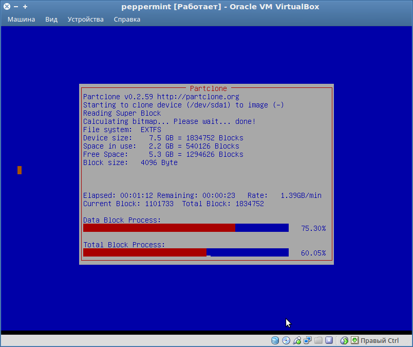Click the Rate 1.39GB/min value

pyautogui.click(x=301, y=195)
